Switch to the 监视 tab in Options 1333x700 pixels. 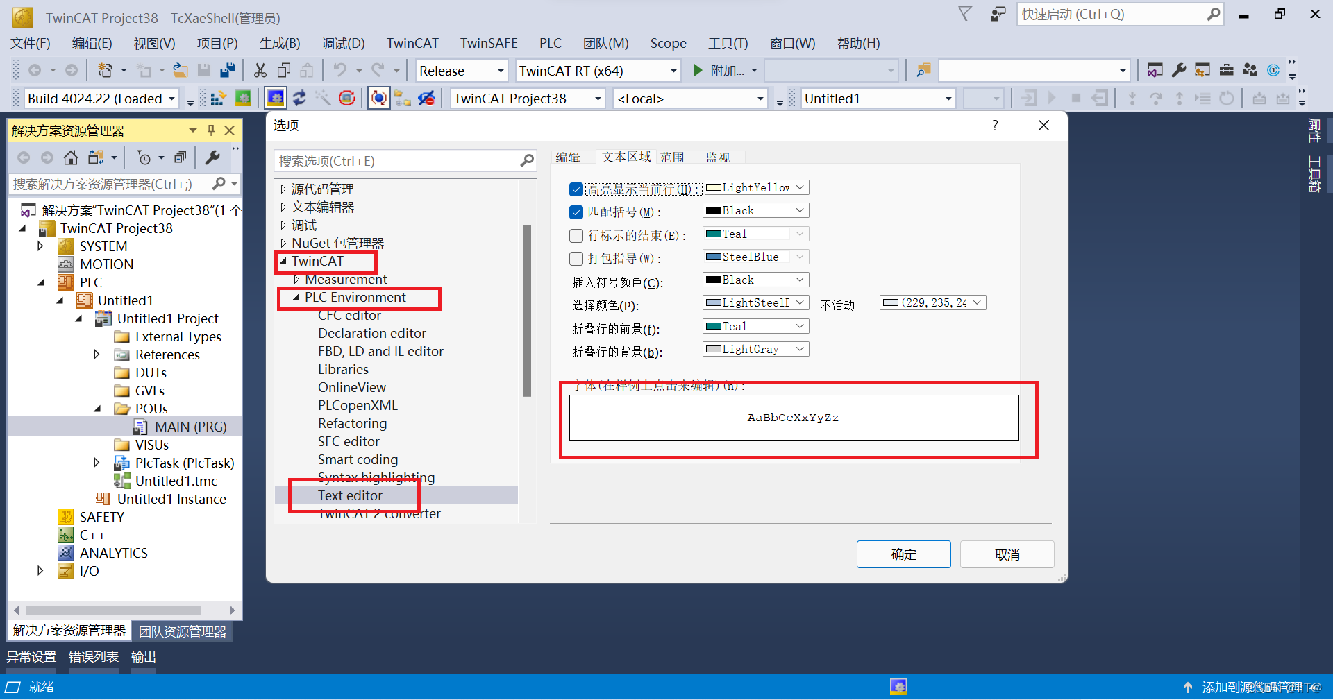[x=718, y=157]
